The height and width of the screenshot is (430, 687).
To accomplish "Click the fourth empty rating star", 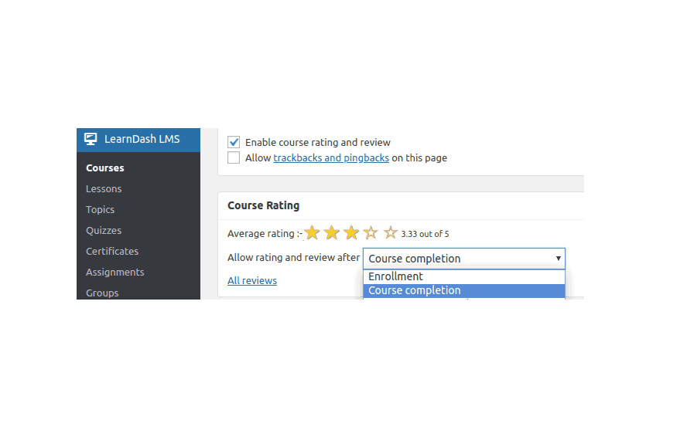I will [371, 233].
